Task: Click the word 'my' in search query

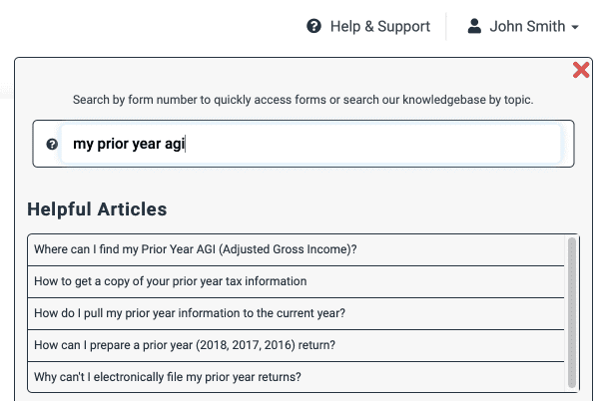Action: [83, 145]
